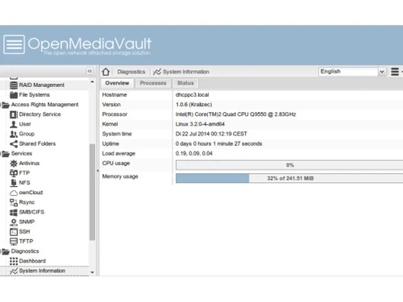Open Directory Service in the sidebar
This screenshot has width=403, height=302.
point(40,114)
